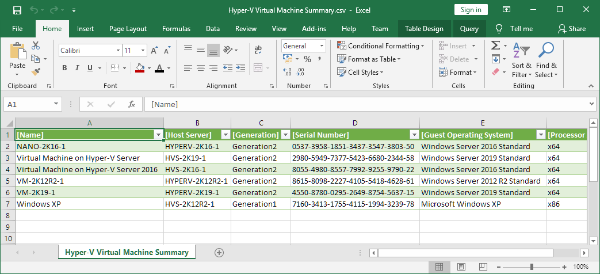Switch to the Insert tab
The height and width of the screenshot is (274, 600).
tap(85, 29)
